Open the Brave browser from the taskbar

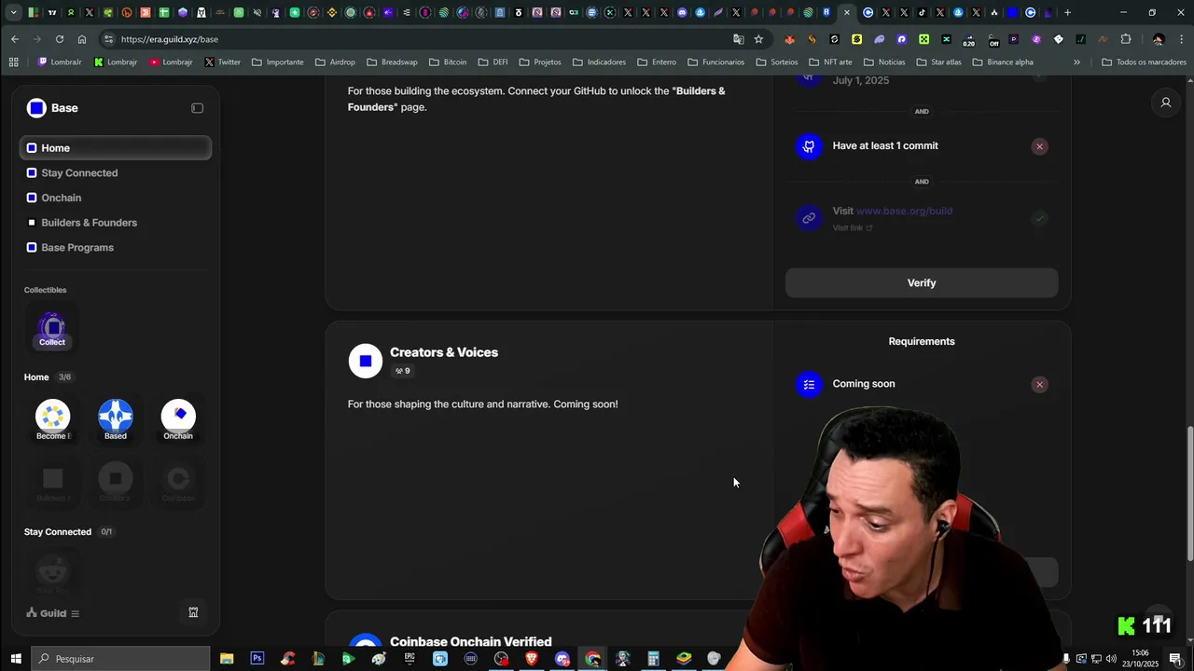532,659
